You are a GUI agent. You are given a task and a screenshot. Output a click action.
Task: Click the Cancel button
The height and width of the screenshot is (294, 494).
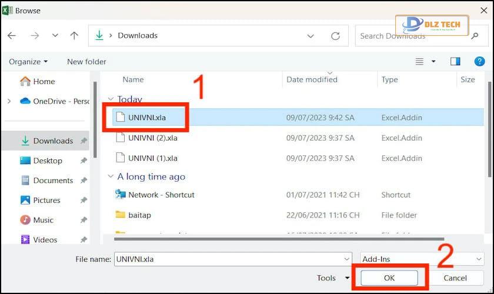point(455,278)
